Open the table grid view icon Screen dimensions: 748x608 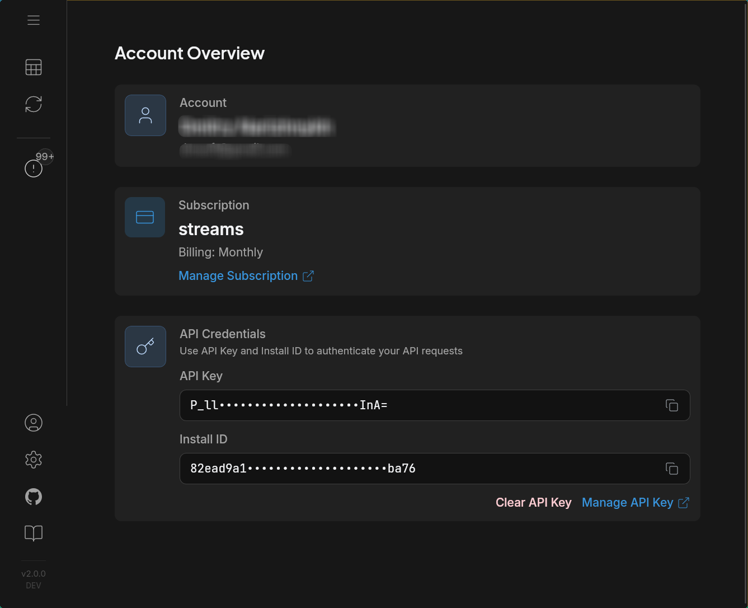34,67
